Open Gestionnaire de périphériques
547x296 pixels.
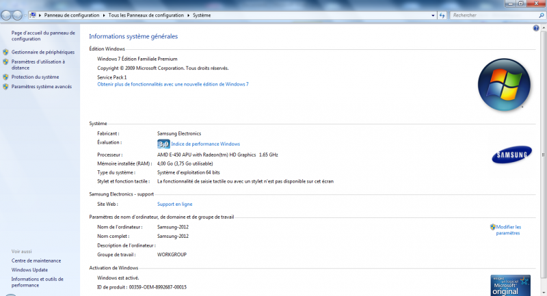[43, 53]
